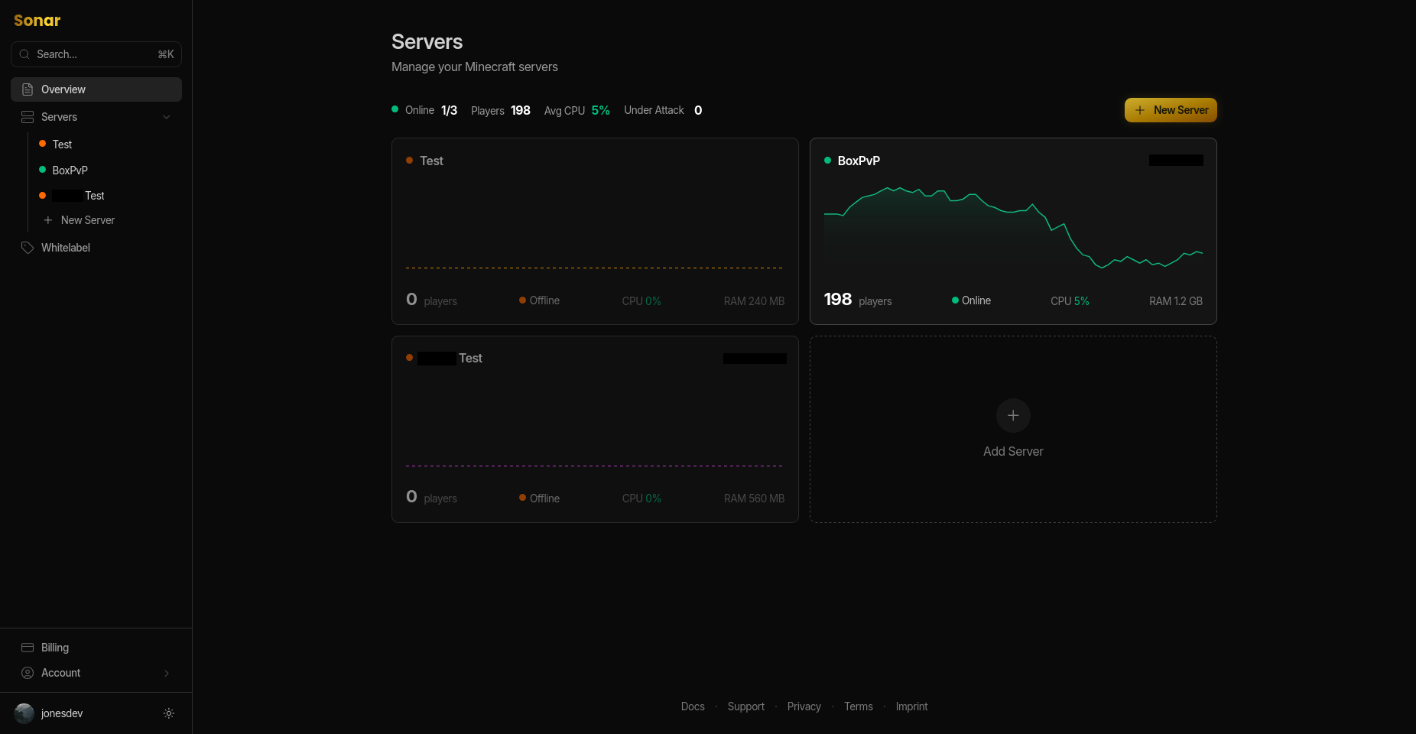Screen dimensions: 1416x734
Task: Open the Imprint footer link
Action: pyautogui.click(x=911, y=706)
